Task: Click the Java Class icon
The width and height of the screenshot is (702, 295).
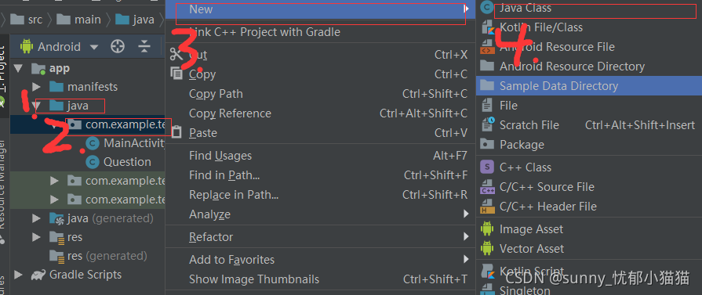Action: click(486, 7)
